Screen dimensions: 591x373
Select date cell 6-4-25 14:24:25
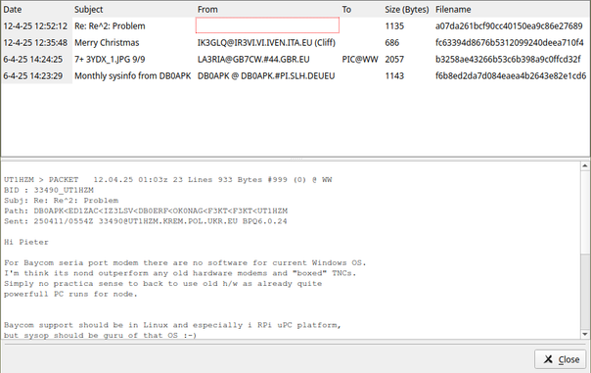tap(33, 59)
